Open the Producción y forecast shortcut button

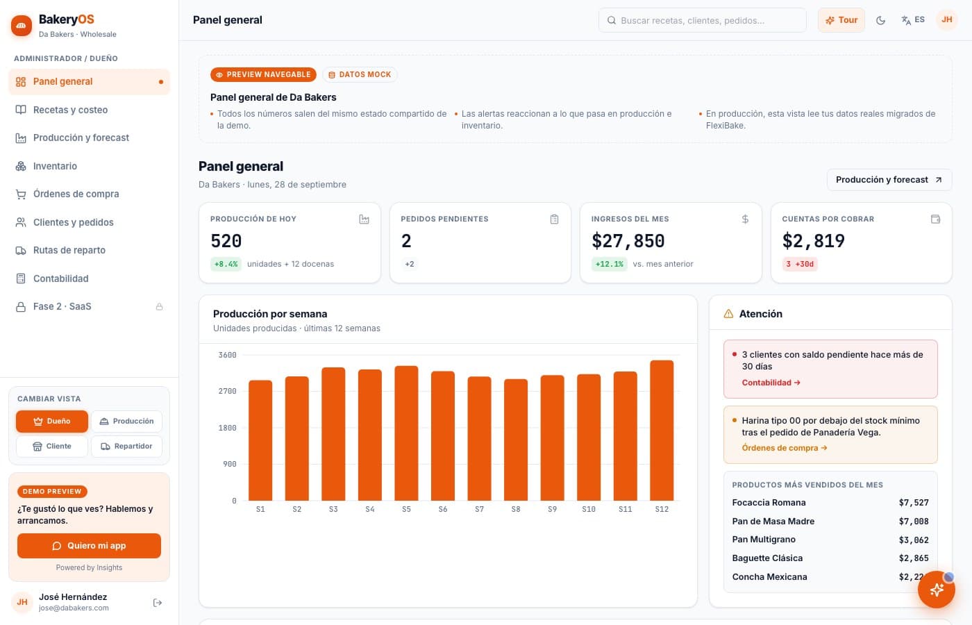pos(889,180)
